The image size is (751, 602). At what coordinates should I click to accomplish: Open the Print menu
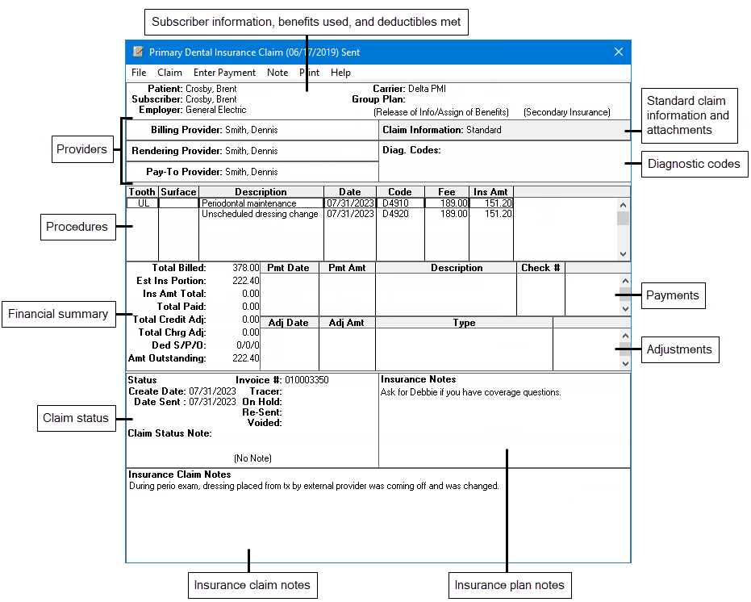pyautogui.click(x=309, y=73)
